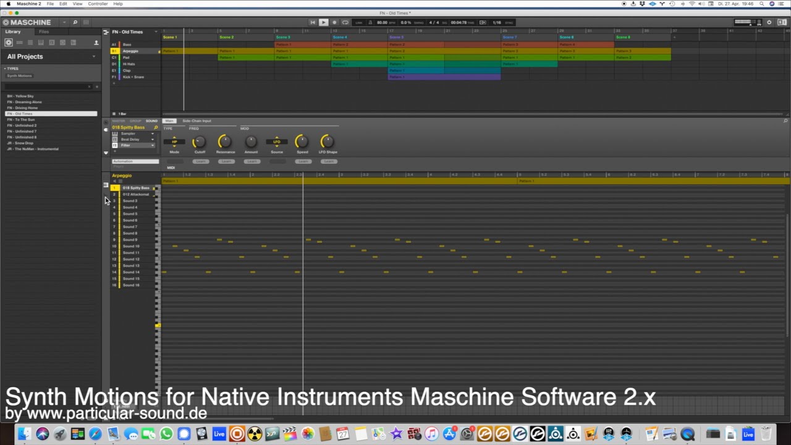Select sound slot 012 Attackomat

tap(135, 194)
